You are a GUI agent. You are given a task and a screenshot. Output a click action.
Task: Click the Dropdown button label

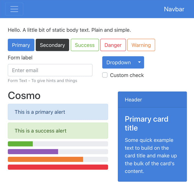click(x=118, y=62)
